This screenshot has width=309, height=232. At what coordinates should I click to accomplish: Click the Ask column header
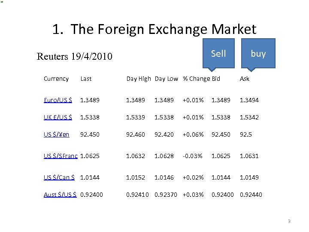[245, 79]
